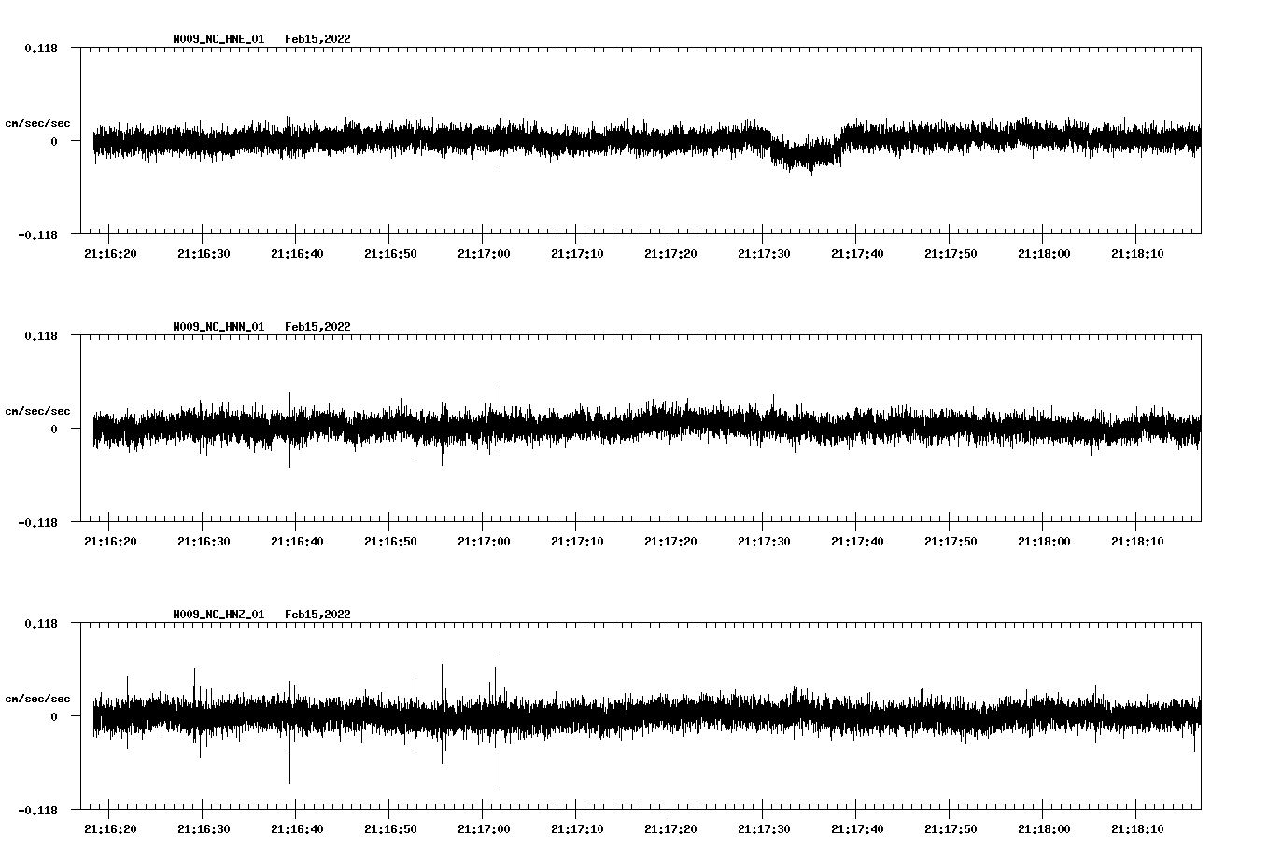Click the 21:17:50 time label under HNZ plot
Image resolution: width=1268 pixels, height=863 pixels.
click(951, 829)
